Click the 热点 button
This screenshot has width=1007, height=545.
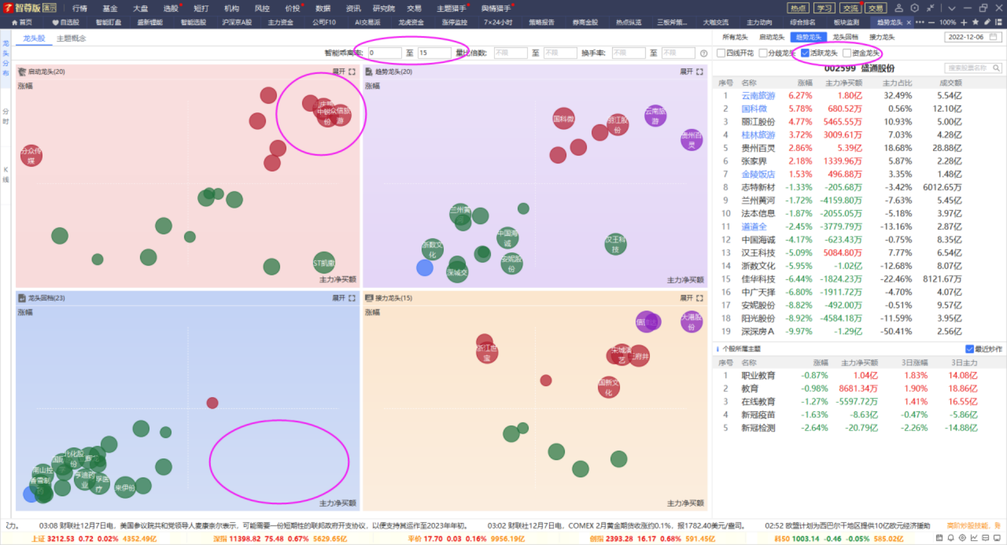tap(798, 8)
